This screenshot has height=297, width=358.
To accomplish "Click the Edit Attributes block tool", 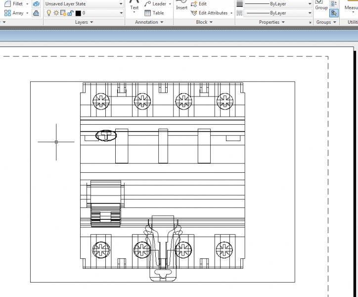I will point(209,13).
